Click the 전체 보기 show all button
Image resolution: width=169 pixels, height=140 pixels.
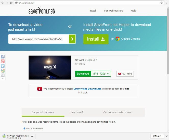(157, 136)
